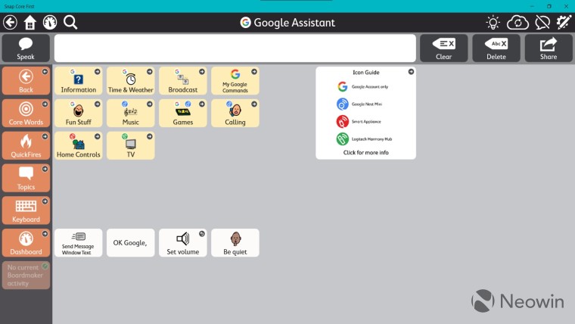The image size is (575, 324).
Task: Insert the OK Google, phrase
Action: (131, 243)
